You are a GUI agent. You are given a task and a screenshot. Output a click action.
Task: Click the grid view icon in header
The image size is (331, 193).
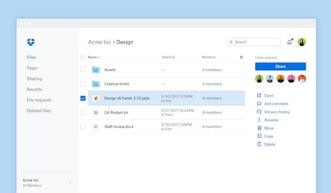click(241, 57)
